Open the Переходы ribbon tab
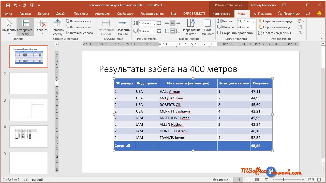Screen dimensions: 326x183 point(81,14)
